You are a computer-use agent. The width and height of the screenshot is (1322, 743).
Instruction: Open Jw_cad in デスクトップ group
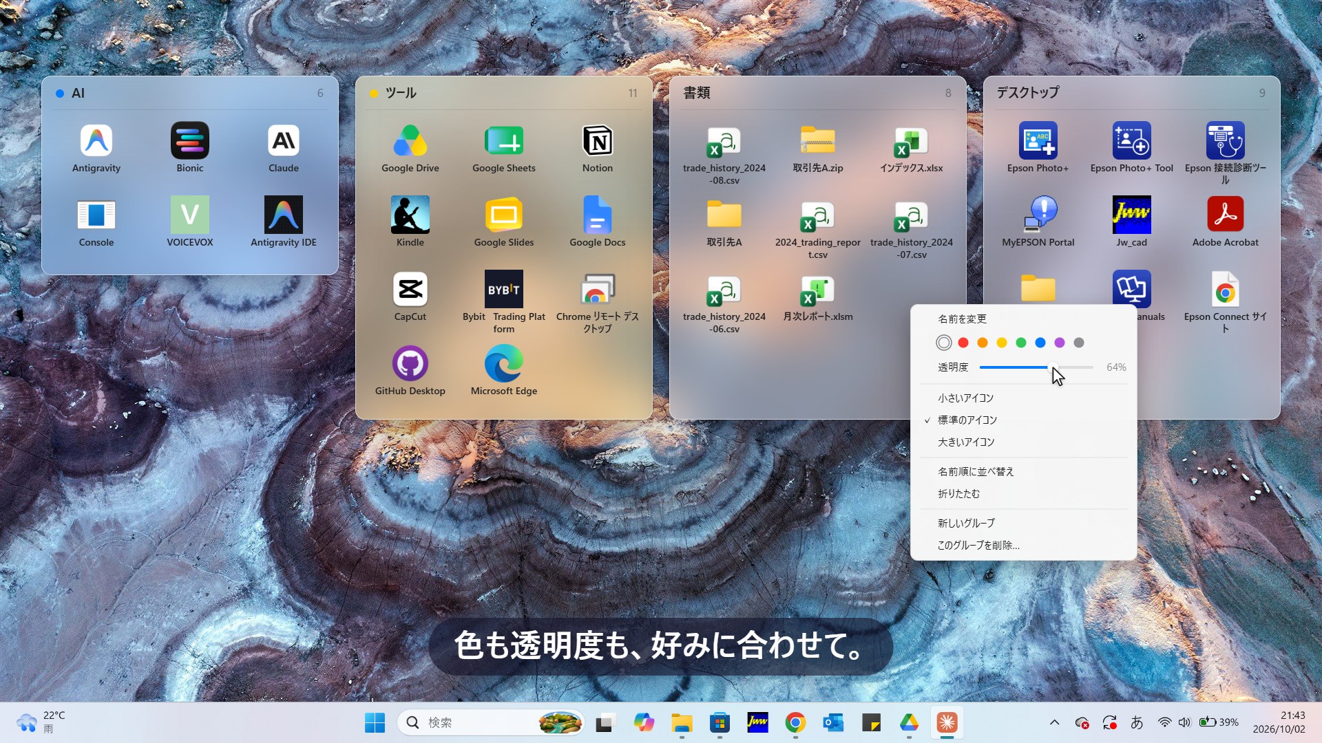pyautogui.click(x=1132, y=215)
